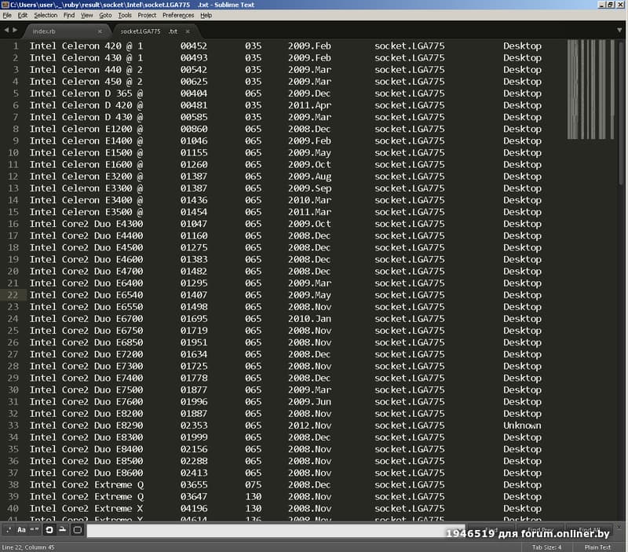628x552 pixels.
Task: Toggle in-selection search icon
Action: (x=63, y=530)
